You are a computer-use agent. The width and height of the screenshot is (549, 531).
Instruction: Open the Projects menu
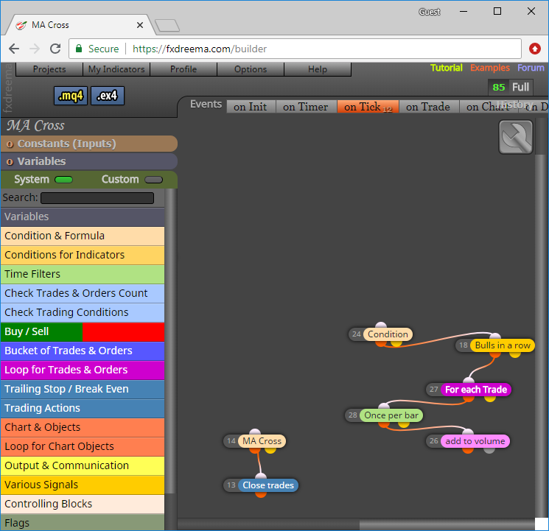point(49,69)
